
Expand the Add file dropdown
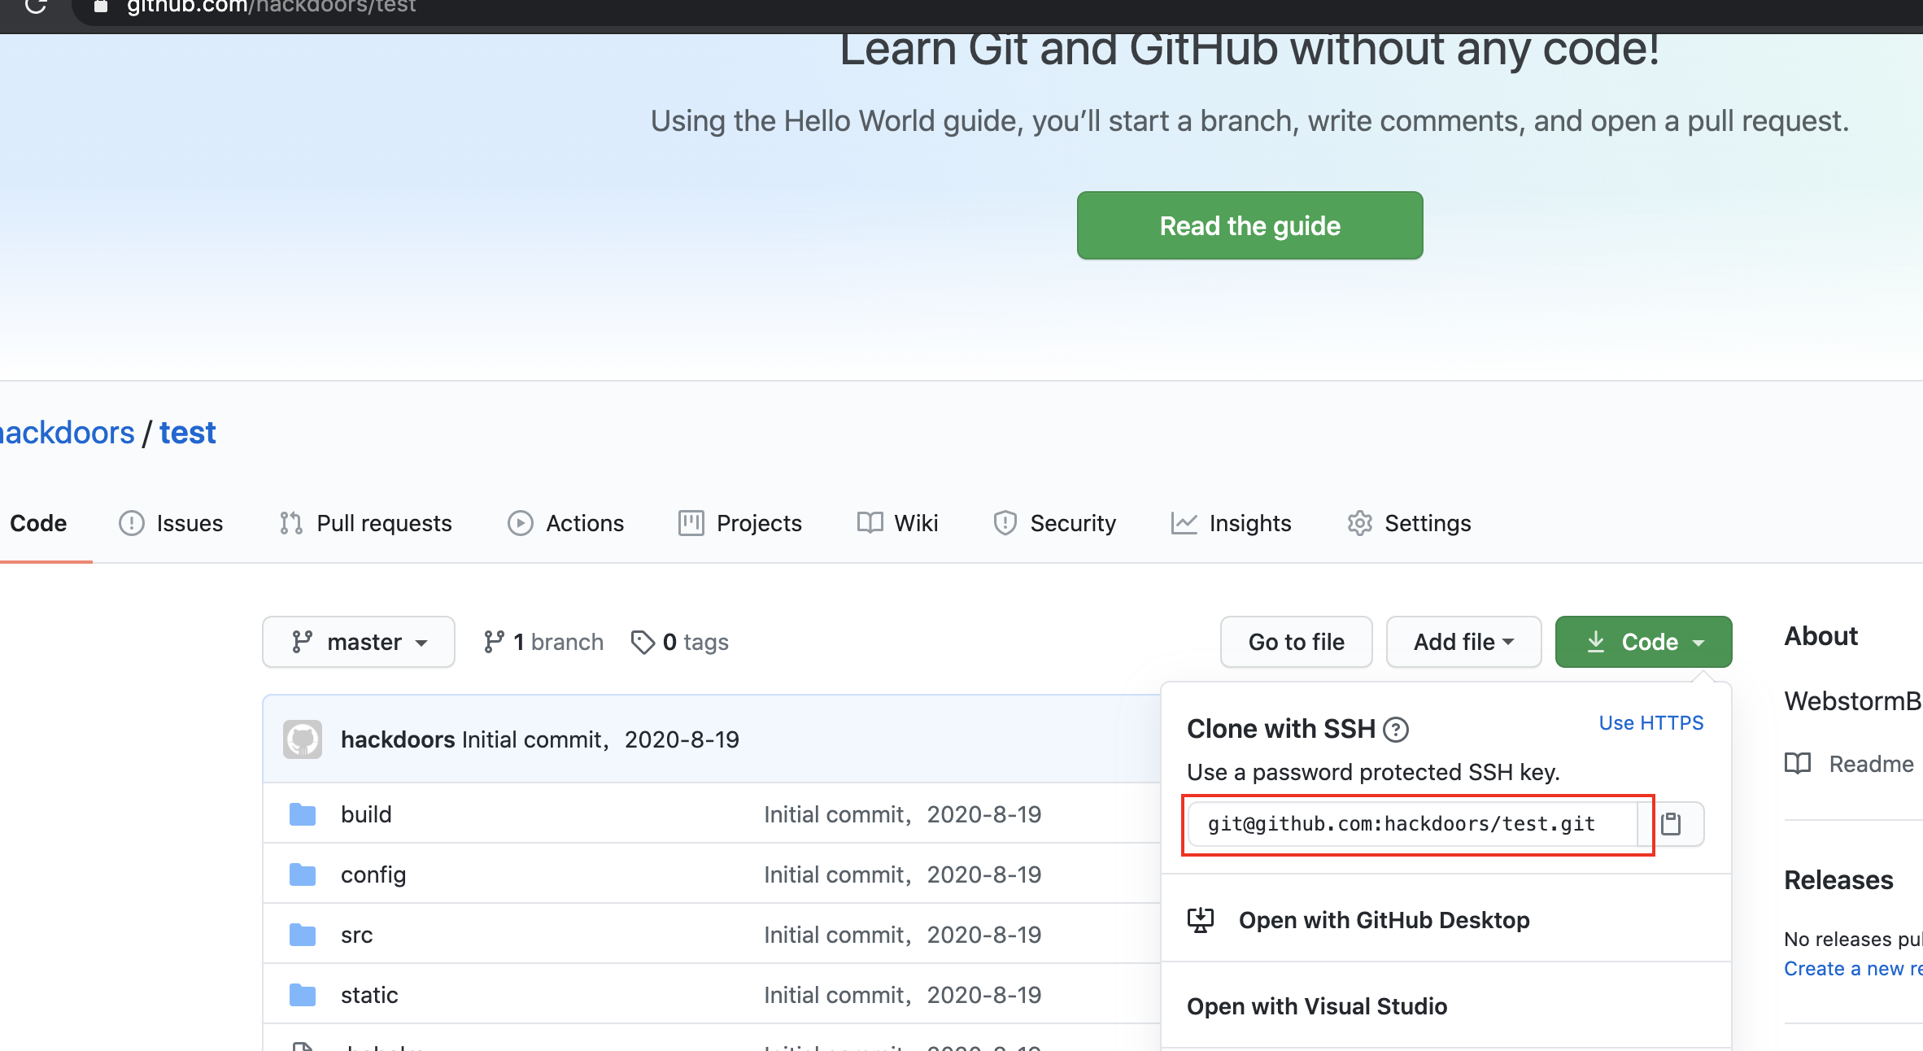pyautogui.click(x=1463, y=642)
